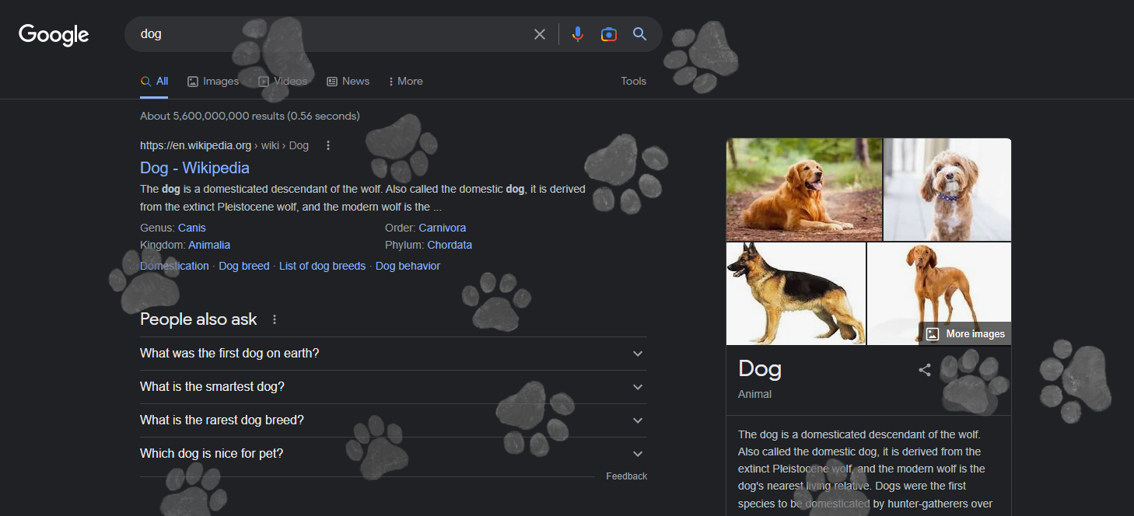Clear the search box with the X icon

540,34
